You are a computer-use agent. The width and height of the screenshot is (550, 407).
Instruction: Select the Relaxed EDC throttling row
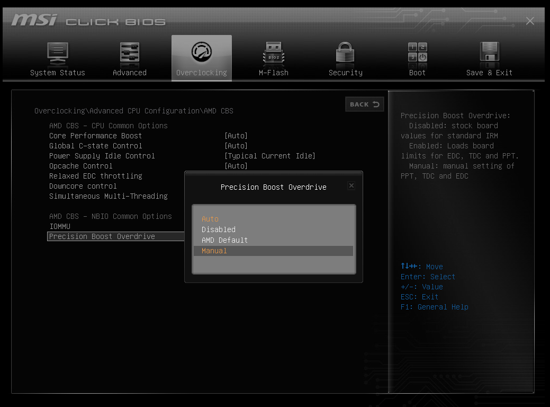tap(95, 176)
